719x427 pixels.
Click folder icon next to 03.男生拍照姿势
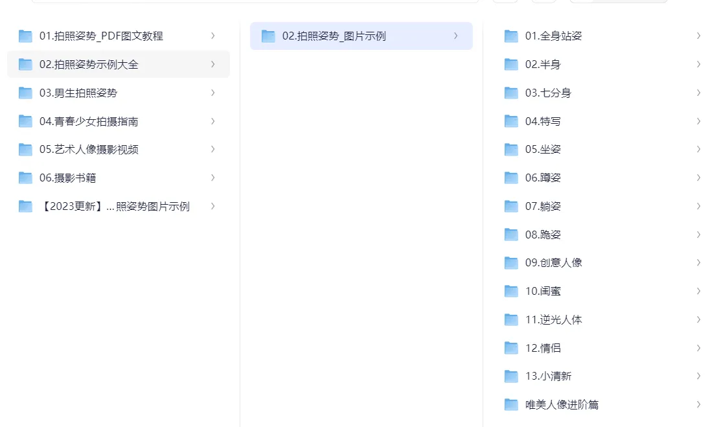[26, 93]
